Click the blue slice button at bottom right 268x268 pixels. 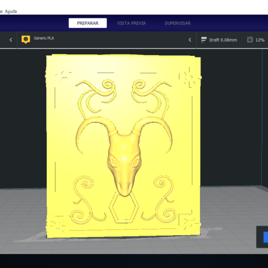tap(266, 237)
